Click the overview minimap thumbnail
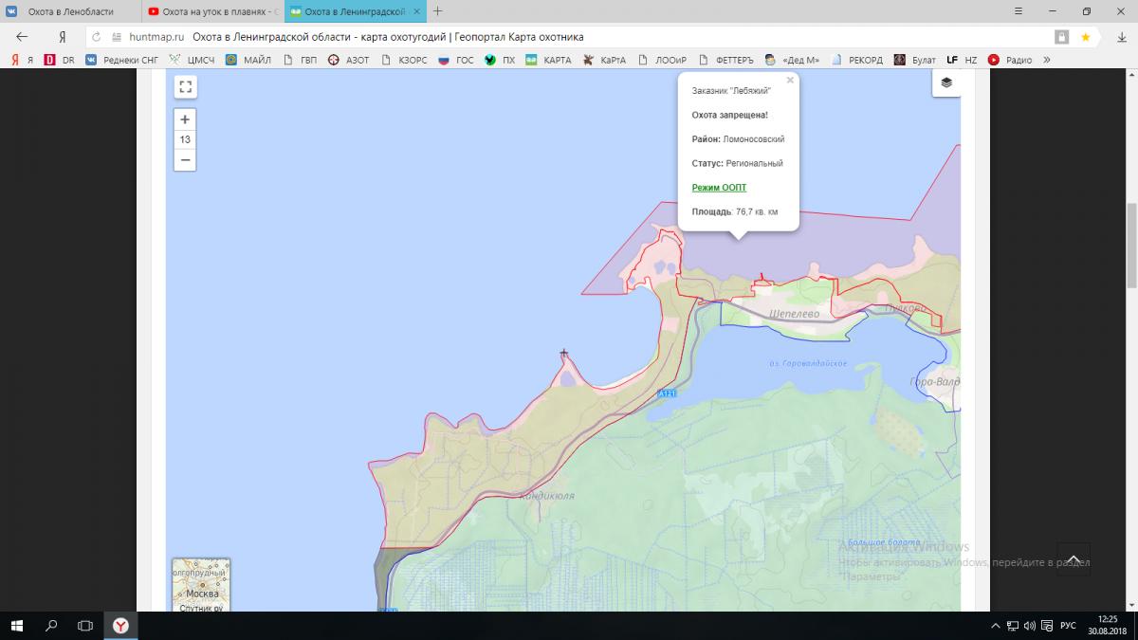 click(x=201, y=585)
